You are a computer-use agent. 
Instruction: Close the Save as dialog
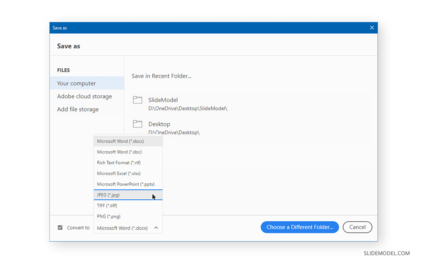(372, 28)
